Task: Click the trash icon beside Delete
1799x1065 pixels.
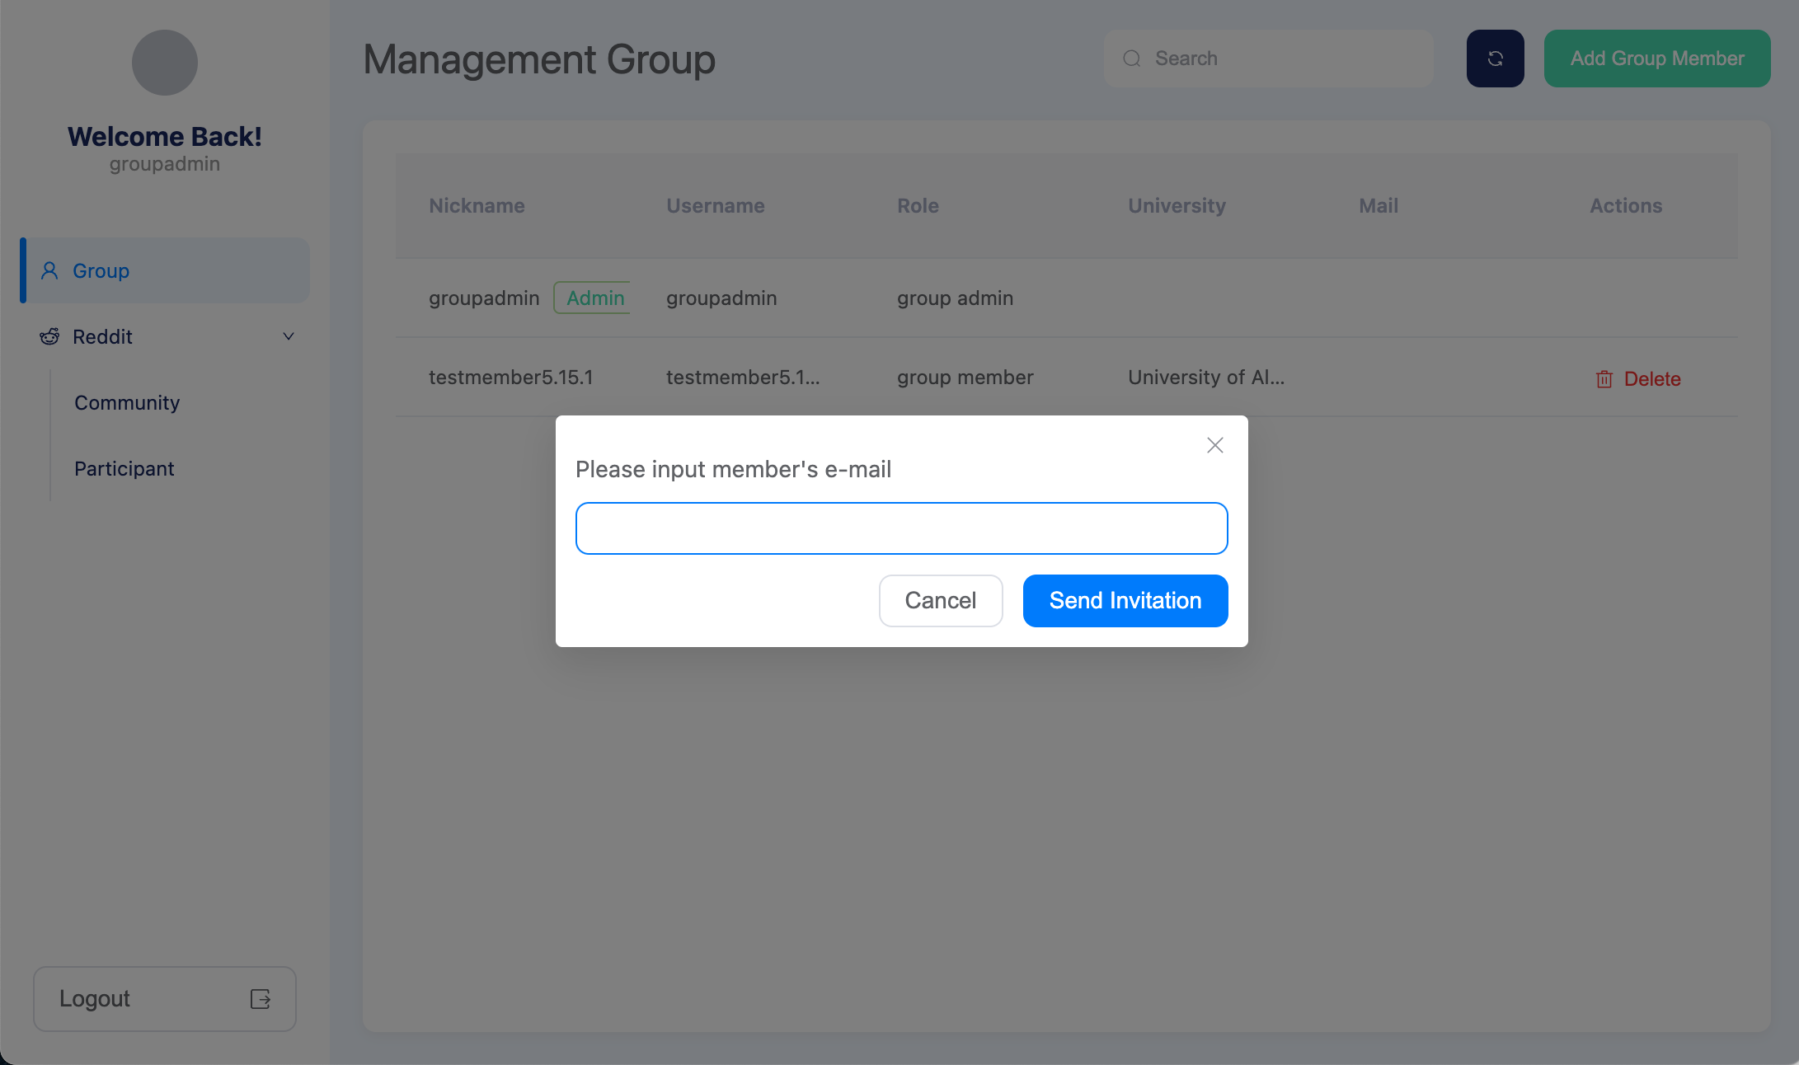Action: [x=1604, y=379]
